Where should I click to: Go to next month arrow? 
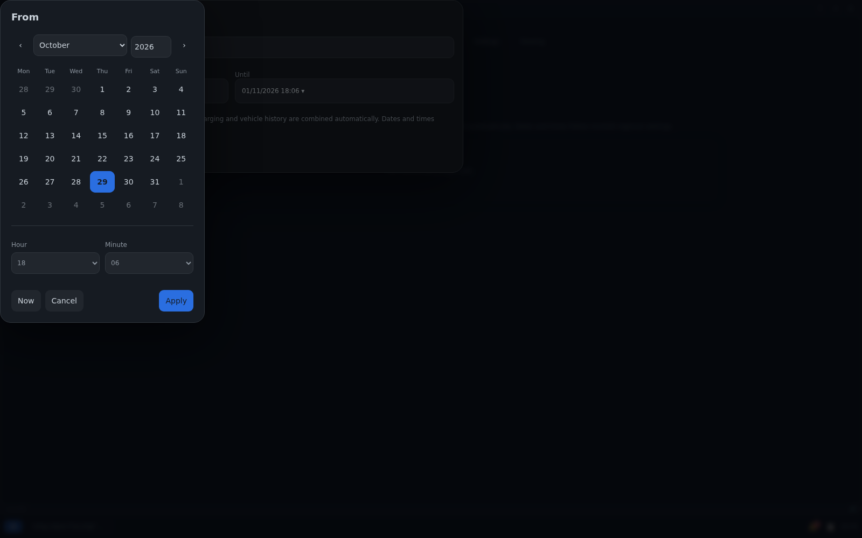pyautogui.click(x=184, y=46)
